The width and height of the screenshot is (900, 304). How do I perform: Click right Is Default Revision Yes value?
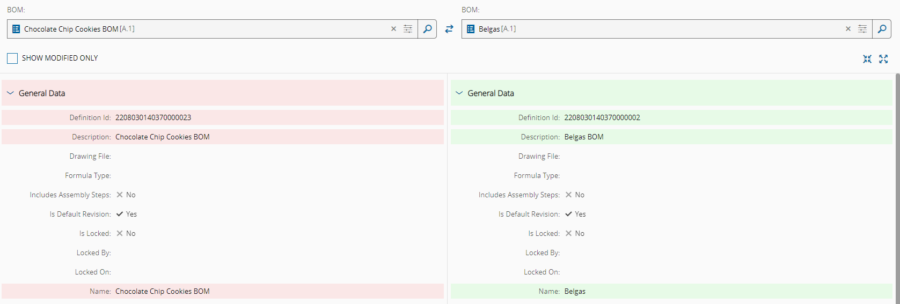pos(575,214)
